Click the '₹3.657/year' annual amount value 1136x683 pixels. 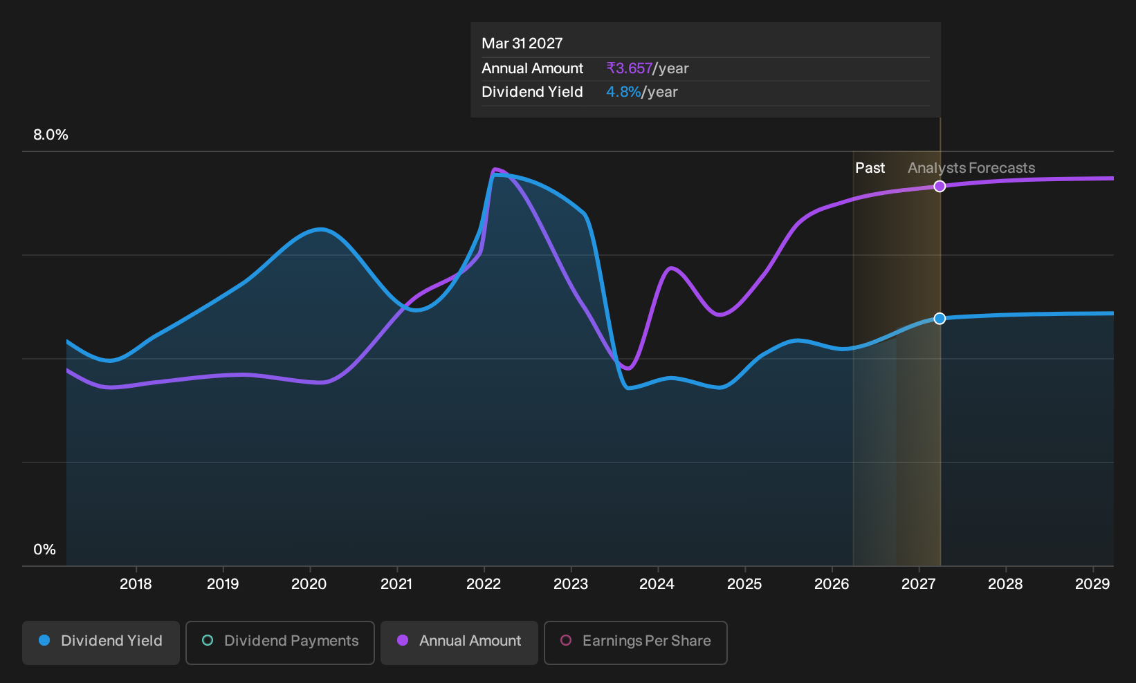click(x=648, y=68)
